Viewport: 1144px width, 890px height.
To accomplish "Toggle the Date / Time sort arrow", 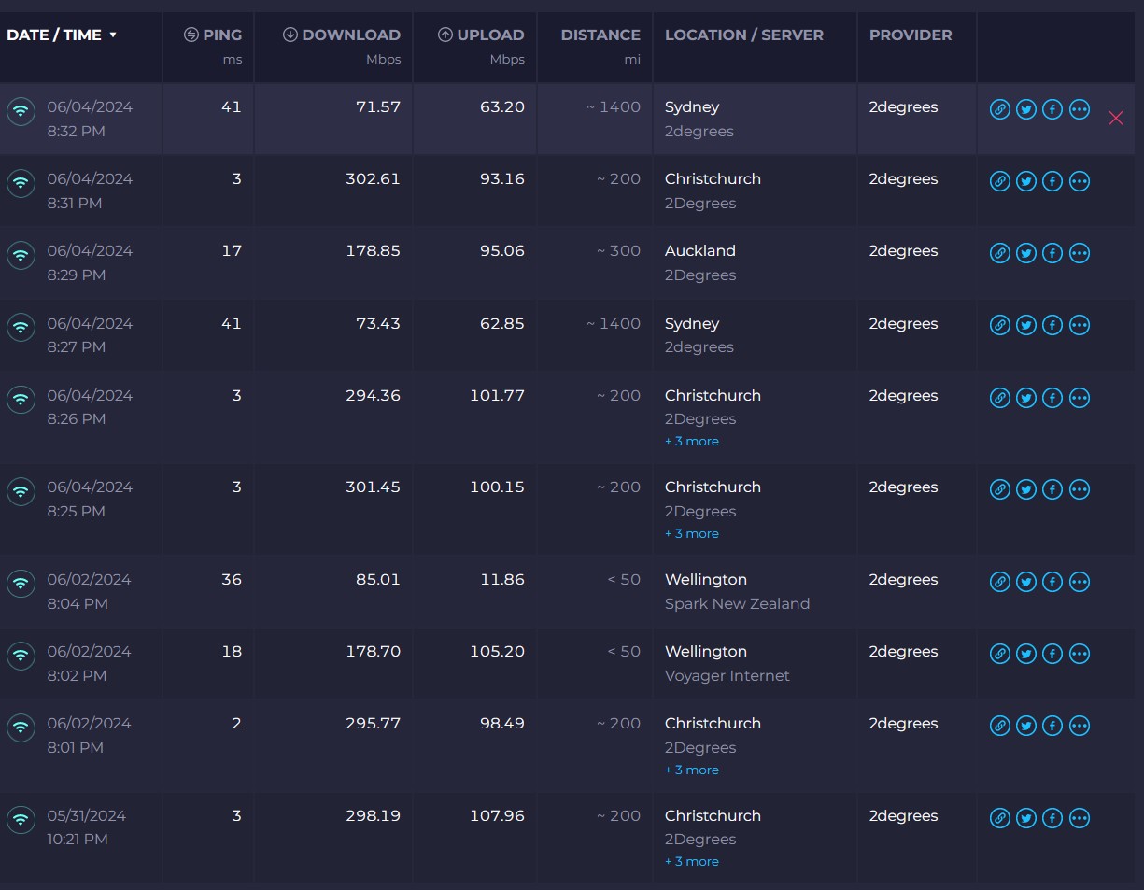I will click(x=113, y=35).
